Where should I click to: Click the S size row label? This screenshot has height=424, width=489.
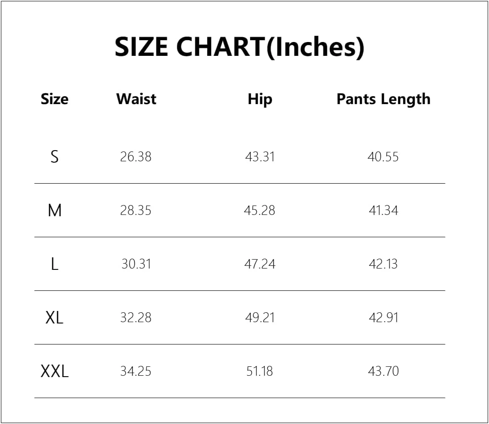tap(54, 157)
